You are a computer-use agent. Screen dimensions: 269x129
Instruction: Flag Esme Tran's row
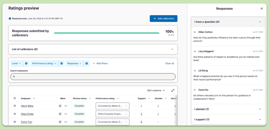[x=15, y=122]
